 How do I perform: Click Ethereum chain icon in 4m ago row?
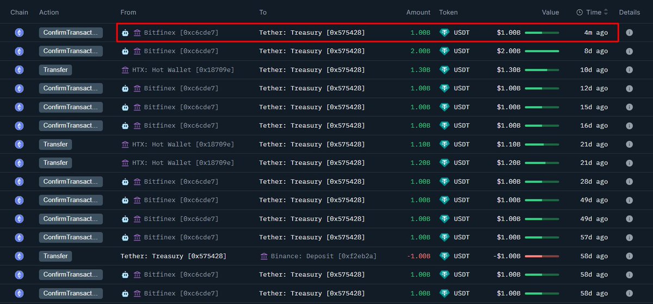[19, 33]
